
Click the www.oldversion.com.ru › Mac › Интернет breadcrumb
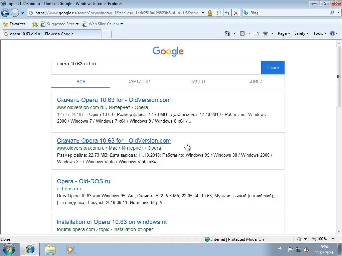point(109,148)
